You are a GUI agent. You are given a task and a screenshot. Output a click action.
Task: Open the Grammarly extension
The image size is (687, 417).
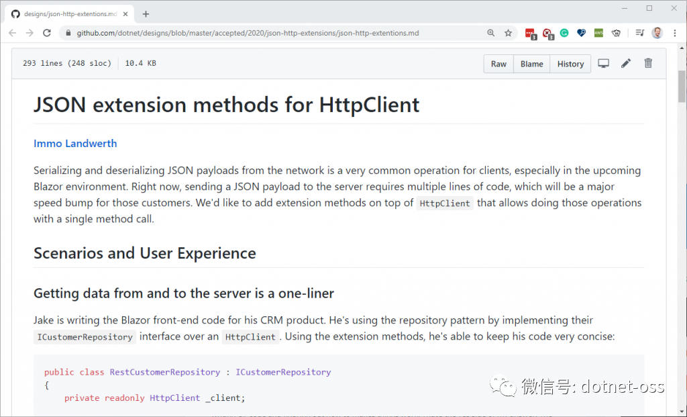click(564, 32)
